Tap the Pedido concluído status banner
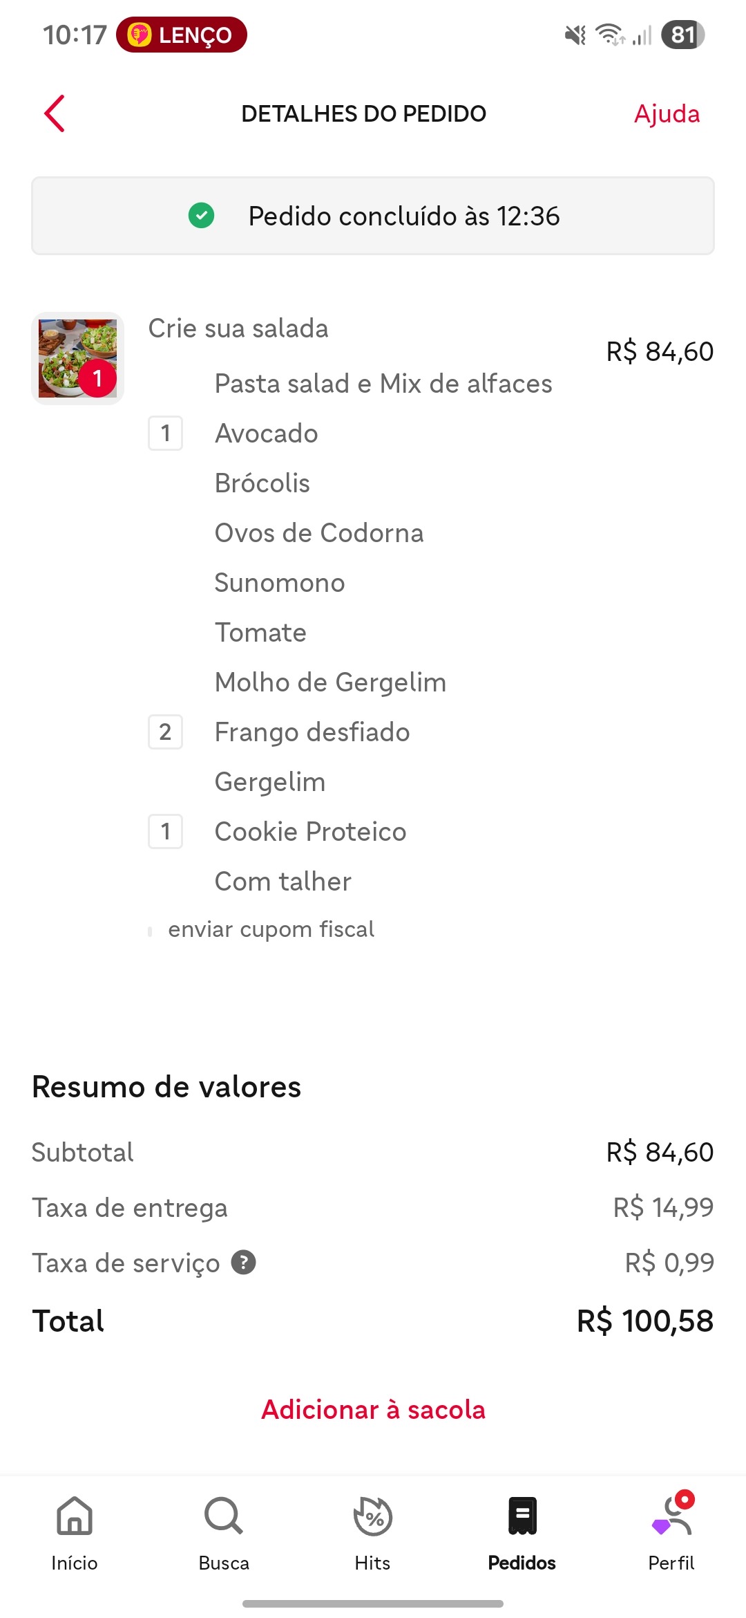 (x=373, y=216)
